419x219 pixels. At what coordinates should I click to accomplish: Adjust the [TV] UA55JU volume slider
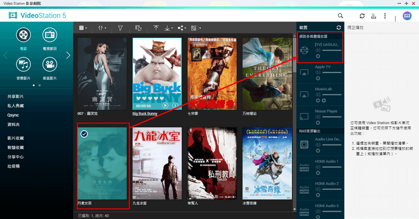tap(332, 50)
